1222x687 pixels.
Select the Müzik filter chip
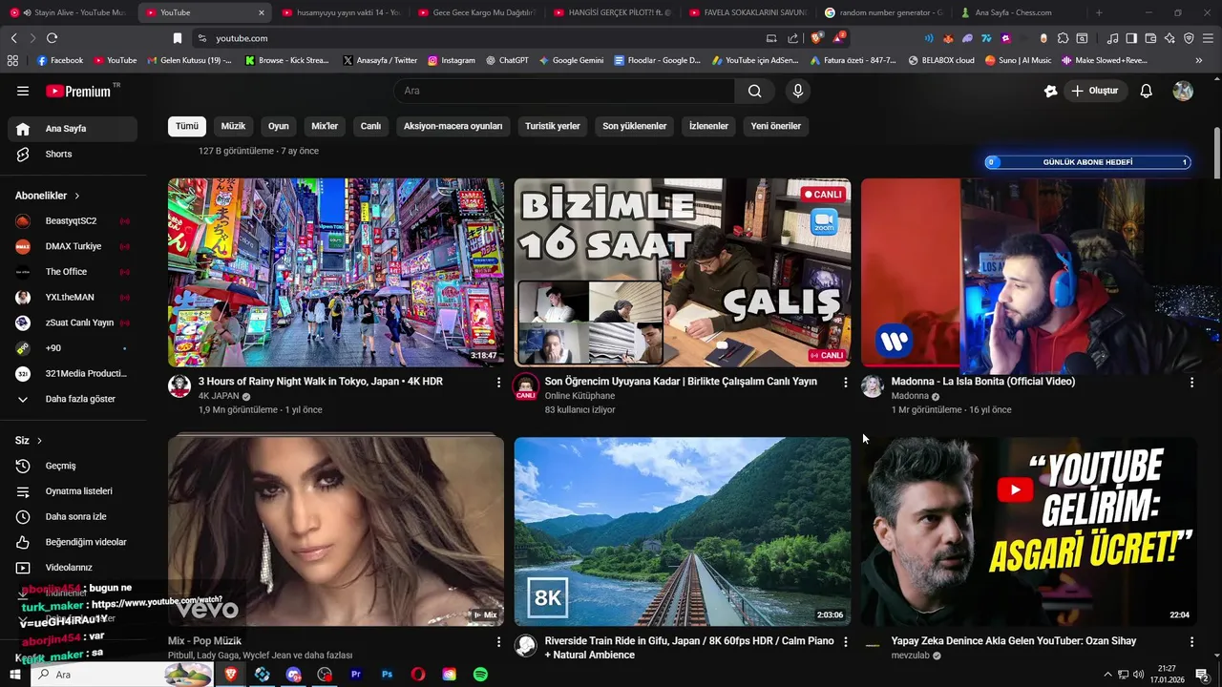[233, 126]
